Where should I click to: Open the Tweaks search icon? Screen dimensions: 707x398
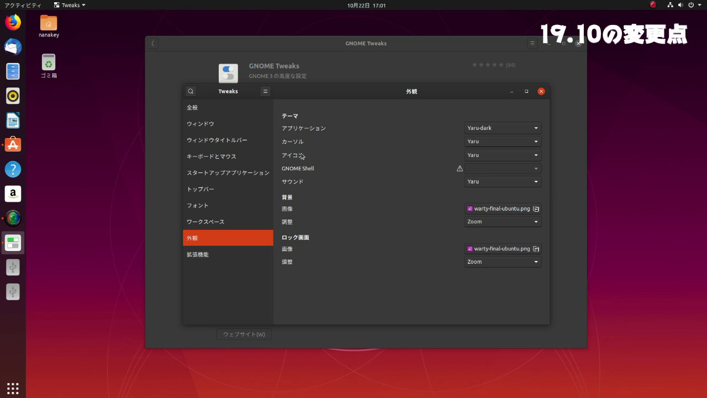click(x=190, y=91)
